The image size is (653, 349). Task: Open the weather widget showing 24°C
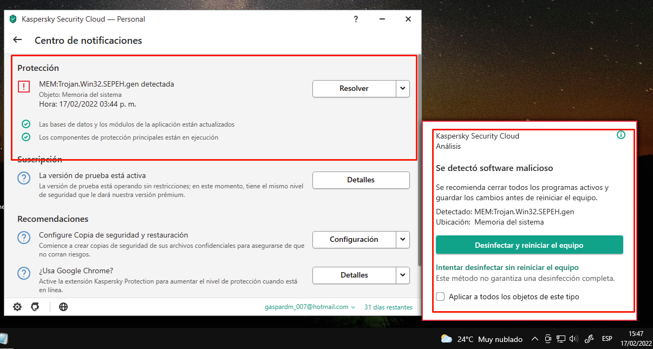481,339
